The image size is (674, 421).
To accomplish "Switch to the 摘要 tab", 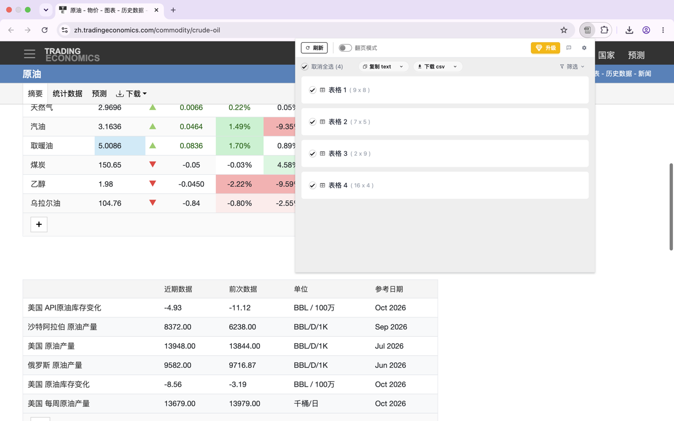I will click(x=35, y=94).
